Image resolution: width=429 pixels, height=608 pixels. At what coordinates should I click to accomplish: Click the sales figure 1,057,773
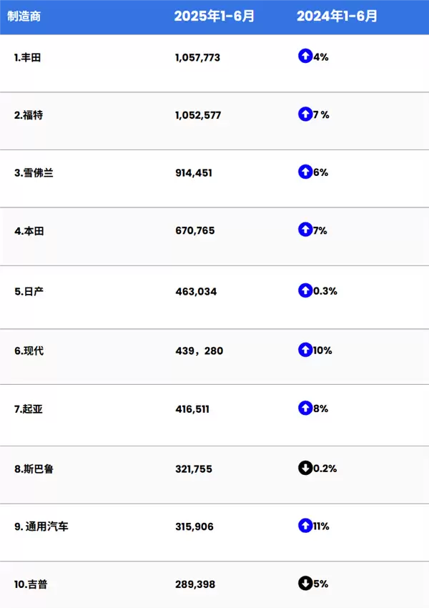click(x=197, y=57)
